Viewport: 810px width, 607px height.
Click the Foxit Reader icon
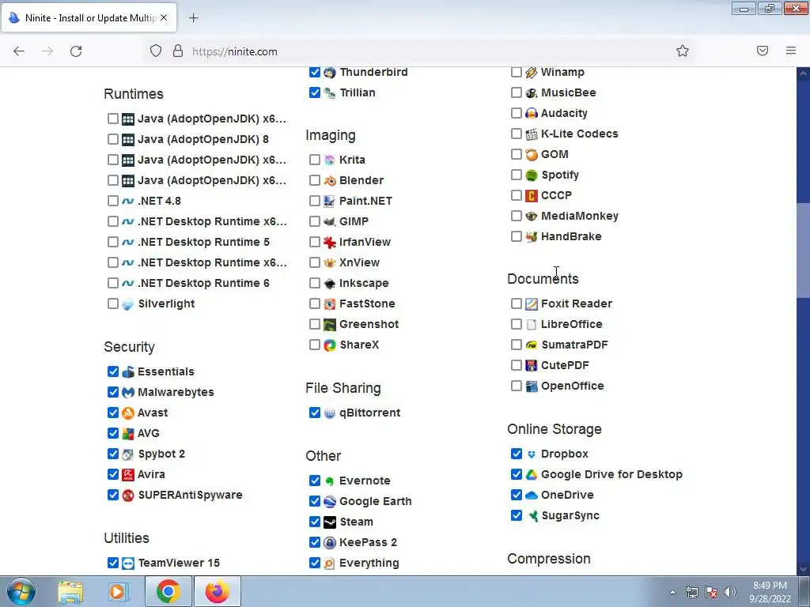pos(531,304)
